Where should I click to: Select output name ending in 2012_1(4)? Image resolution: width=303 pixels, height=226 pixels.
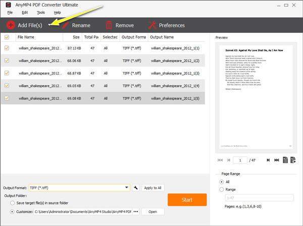[x=175, y=86]
